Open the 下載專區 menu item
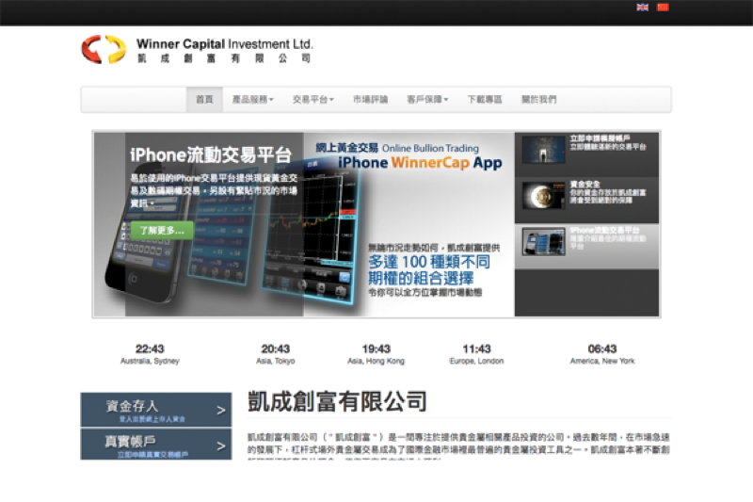Image resolution: width=753 pixels, height=502 pixels. [x=485, y=100]
